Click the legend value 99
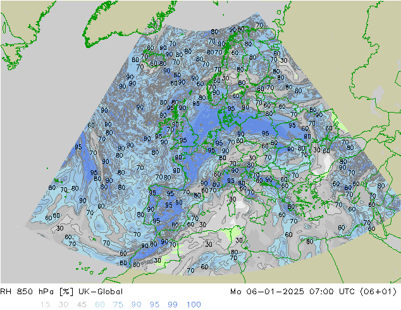401x310 pixels. tap(173, 305)
